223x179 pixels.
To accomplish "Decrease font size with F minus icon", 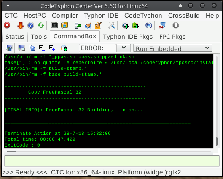I will 42,48.
